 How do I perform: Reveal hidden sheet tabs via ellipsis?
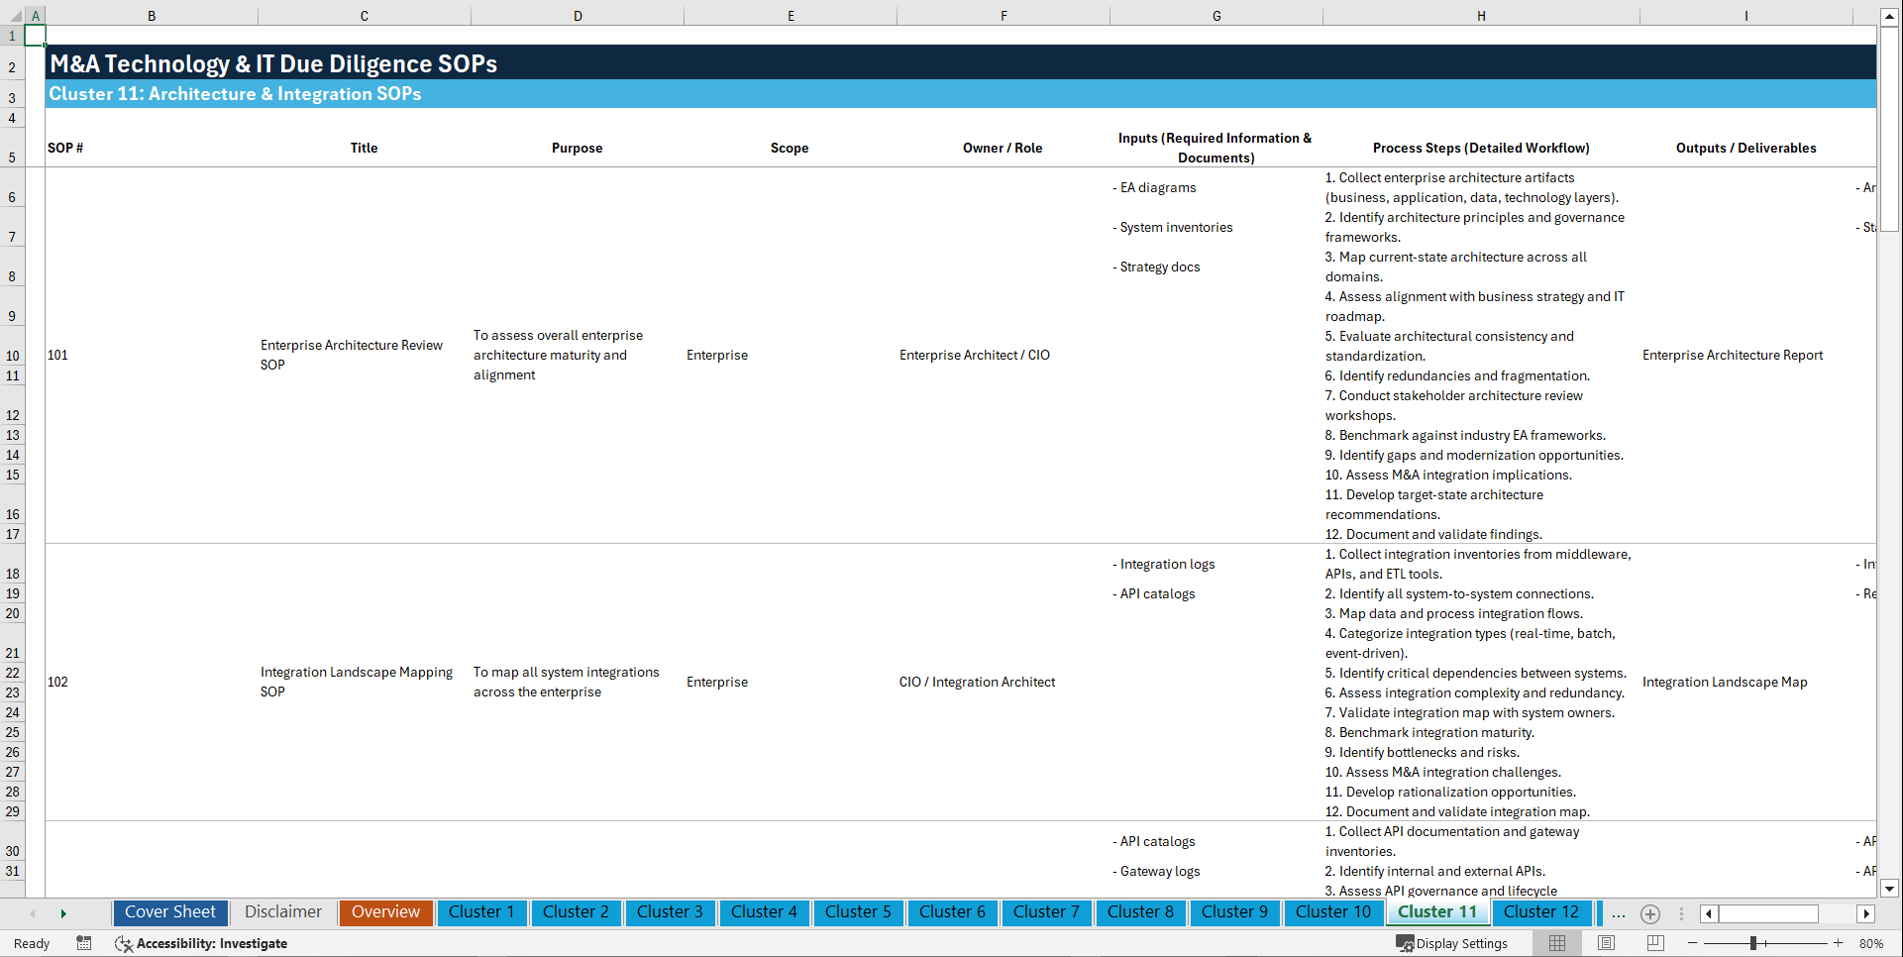(1618, 913)
